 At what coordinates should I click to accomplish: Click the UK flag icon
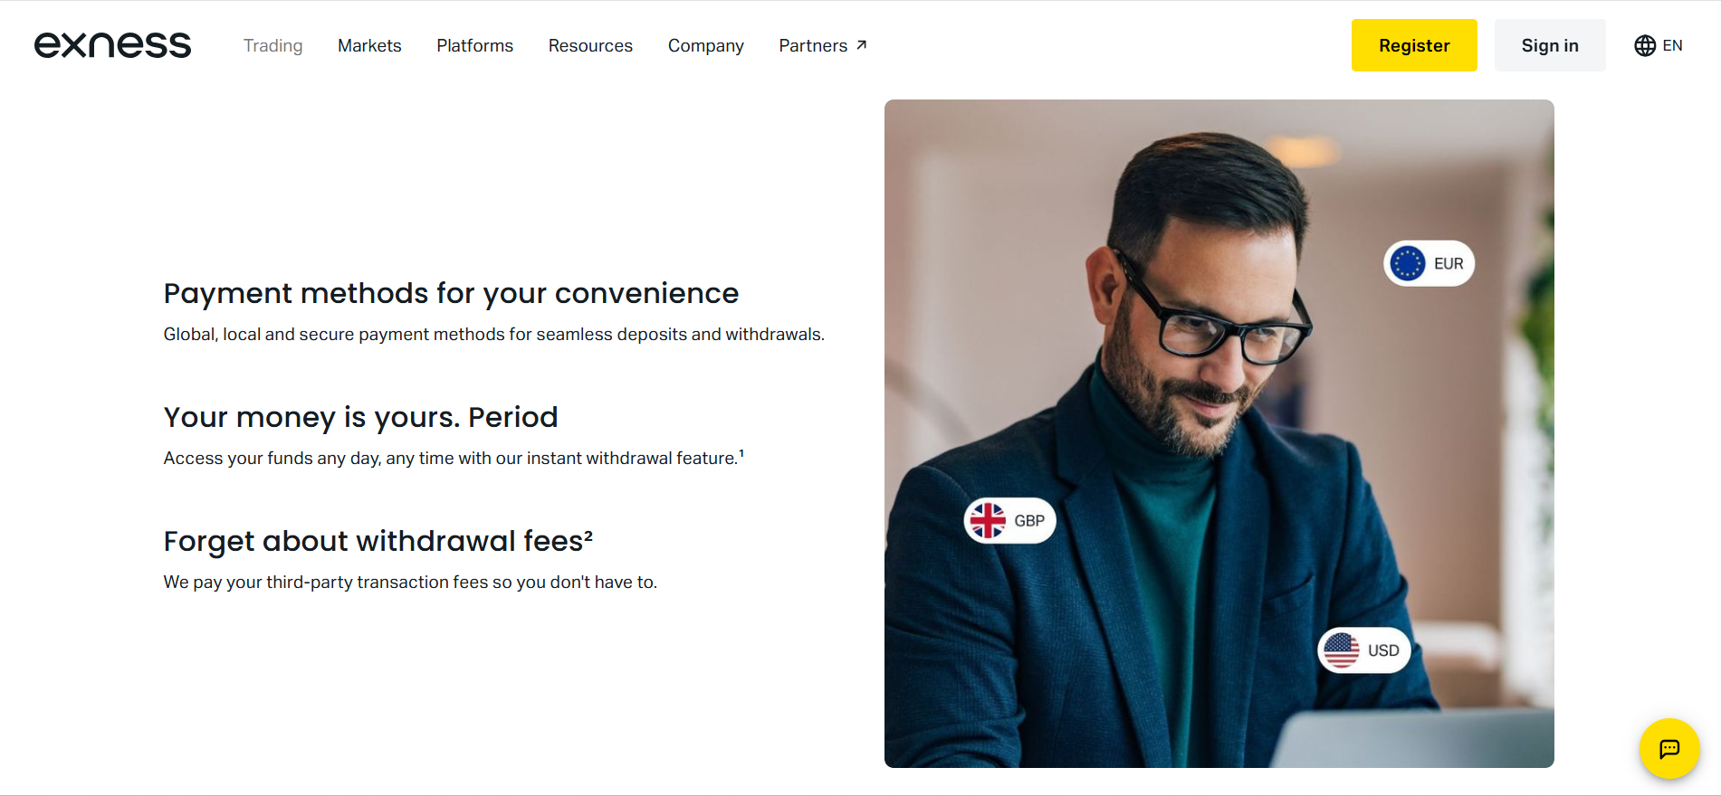pyautogui.click(x=988, y=521)
